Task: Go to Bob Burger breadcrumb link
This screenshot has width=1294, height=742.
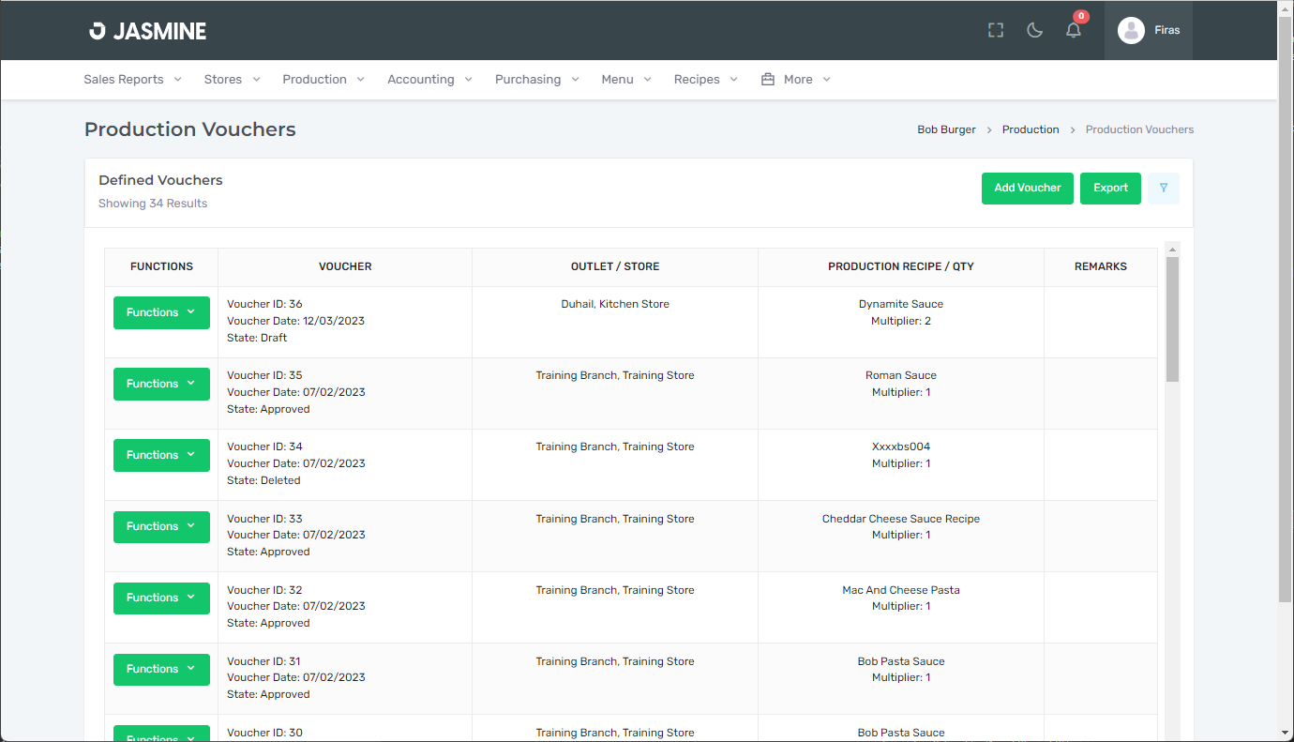Action: click(x=946, y=129)
